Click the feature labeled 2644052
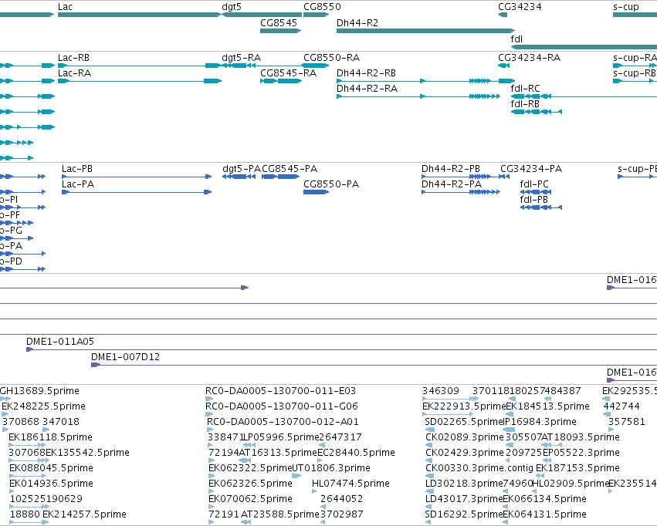 tap(341, 500)
